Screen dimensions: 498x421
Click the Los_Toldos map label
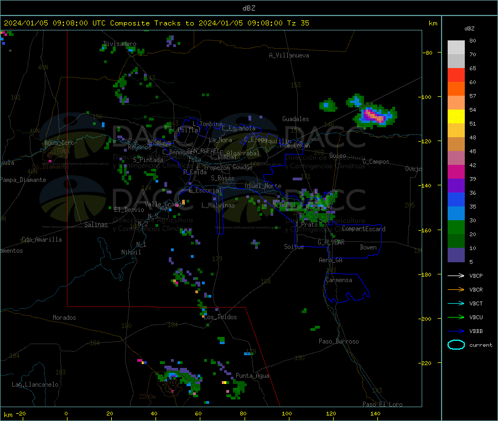(220, 317)
